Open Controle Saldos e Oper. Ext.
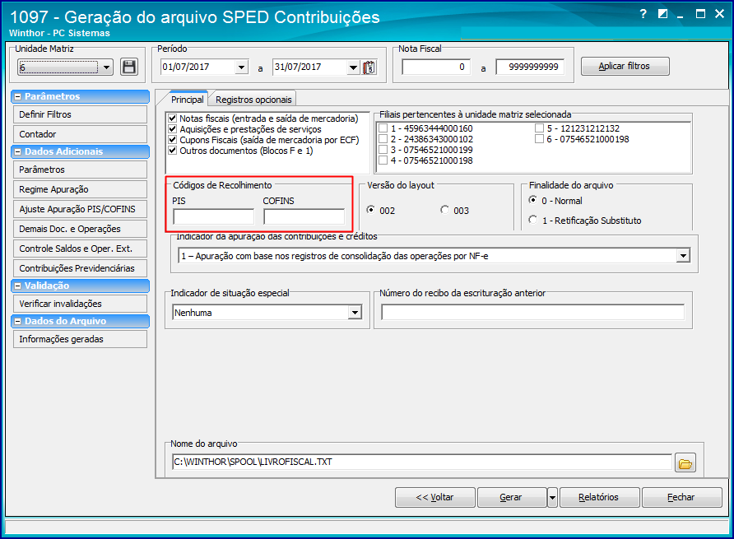 point(80,249)
